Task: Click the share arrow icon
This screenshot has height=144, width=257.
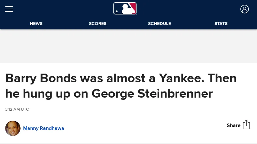Action: tap(246, 125)
